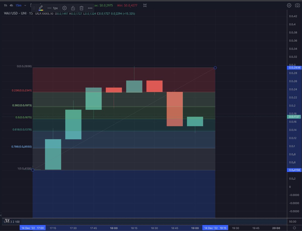The height and width of the screenshot is (231, 302).
Task: Click the 0.618 Fib level label
Action: click(22, 129)
